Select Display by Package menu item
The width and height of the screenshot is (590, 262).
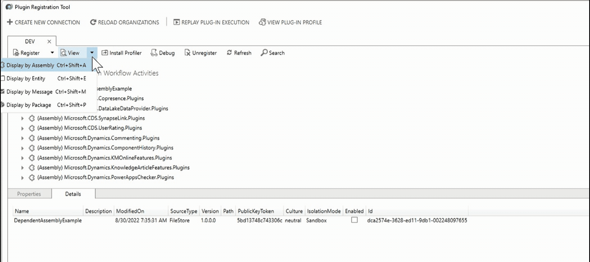(29, 105)
